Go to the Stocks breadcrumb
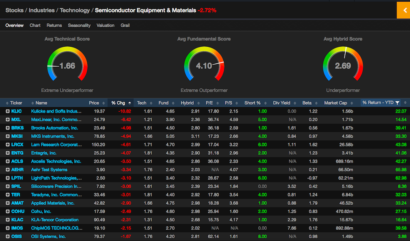Screen dimensions: 410x241 [x=14, y=10]
